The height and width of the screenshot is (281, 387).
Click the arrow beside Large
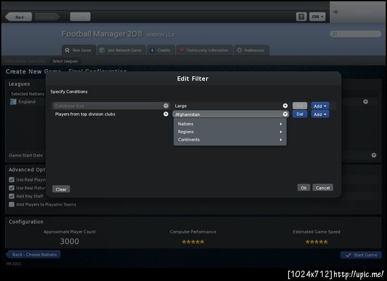285,106
